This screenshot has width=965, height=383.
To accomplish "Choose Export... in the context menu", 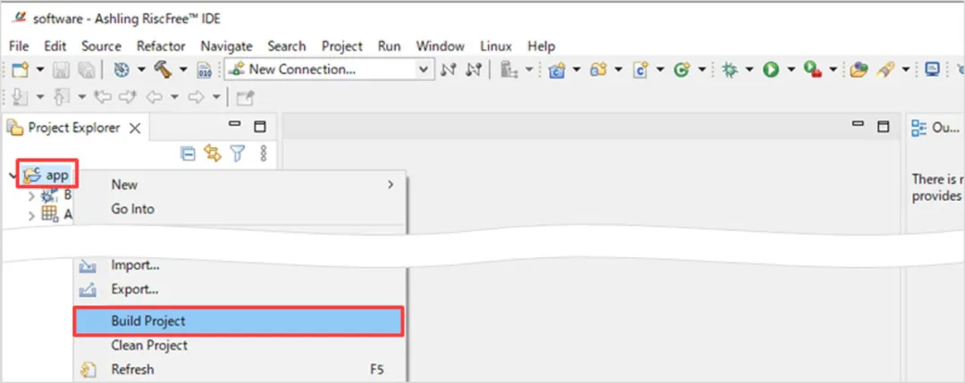I will point(239,289).
